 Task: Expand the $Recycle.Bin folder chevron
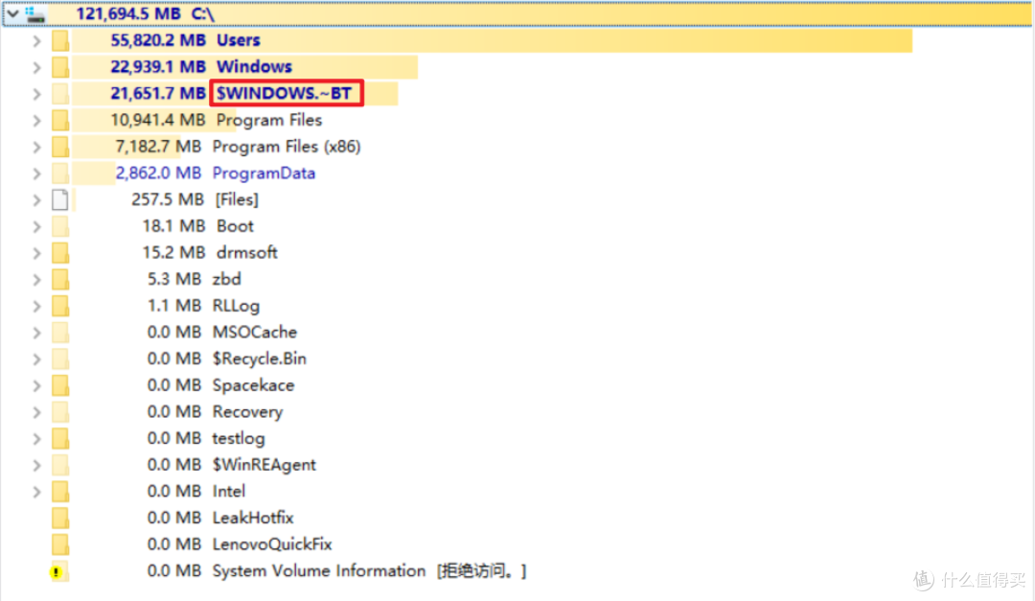[37, 359]
